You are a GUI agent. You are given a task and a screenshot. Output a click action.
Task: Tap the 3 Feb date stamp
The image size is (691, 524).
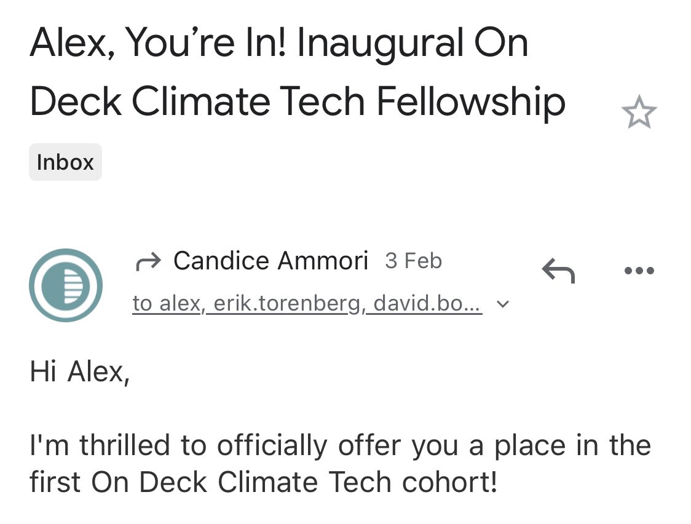pos(413,261)
